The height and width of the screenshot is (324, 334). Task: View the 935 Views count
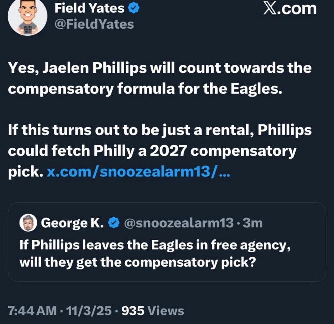click(x=153, y=311)
